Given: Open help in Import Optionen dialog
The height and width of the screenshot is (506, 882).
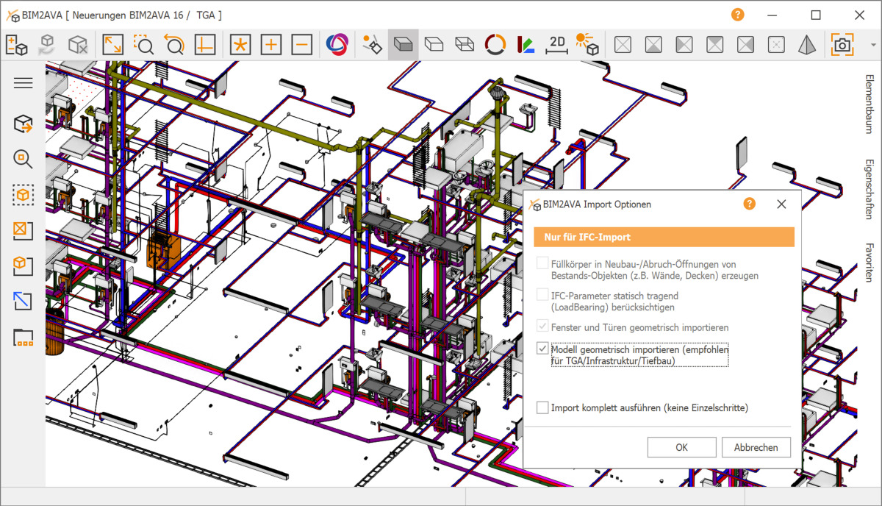Looking at the screenshot, I should 749,204.
